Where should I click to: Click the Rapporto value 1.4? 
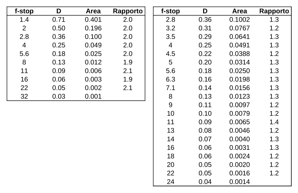click(274, 122)
